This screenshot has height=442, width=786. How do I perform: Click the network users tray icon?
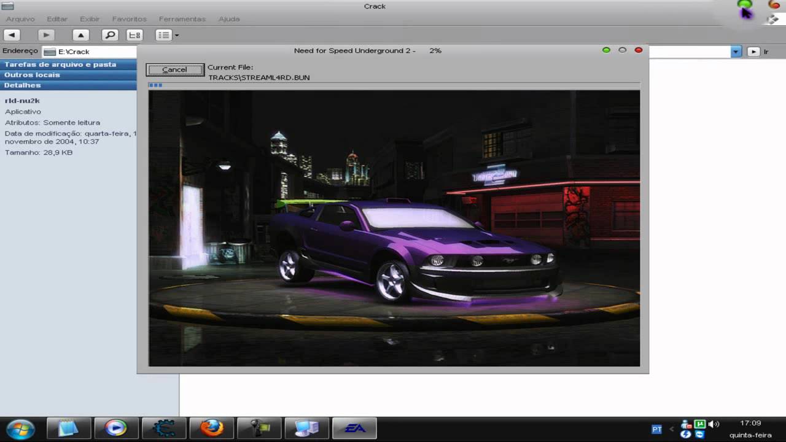pos(686,424)
